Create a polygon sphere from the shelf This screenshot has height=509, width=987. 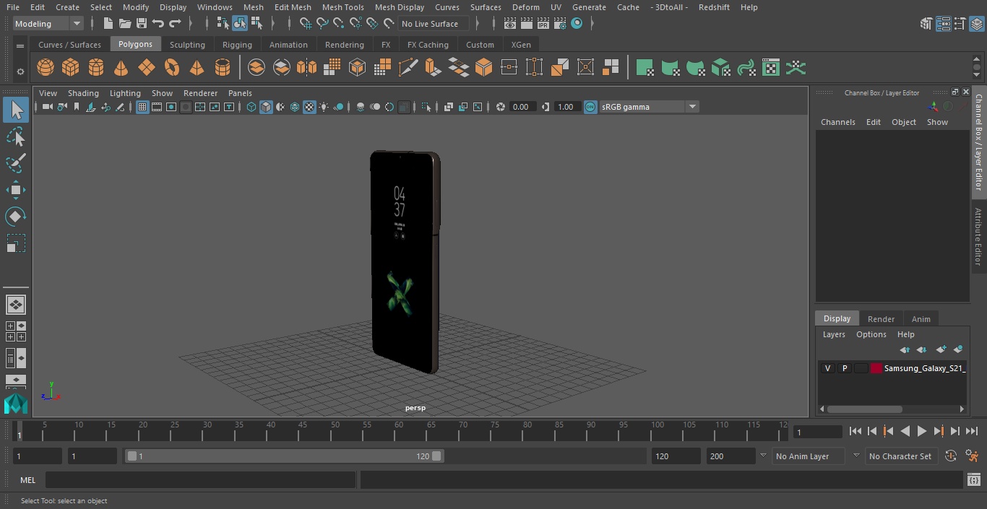click(46, 68)
